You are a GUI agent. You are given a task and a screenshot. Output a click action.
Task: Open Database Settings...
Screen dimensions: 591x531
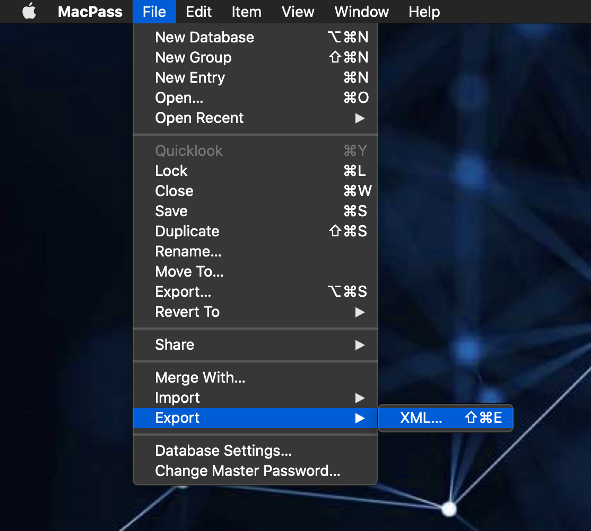tap(223, 450)
